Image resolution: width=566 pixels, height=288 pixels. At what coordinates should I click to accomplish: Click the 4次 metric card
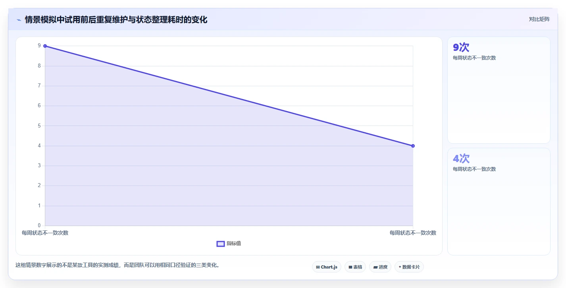coord(499,201)
